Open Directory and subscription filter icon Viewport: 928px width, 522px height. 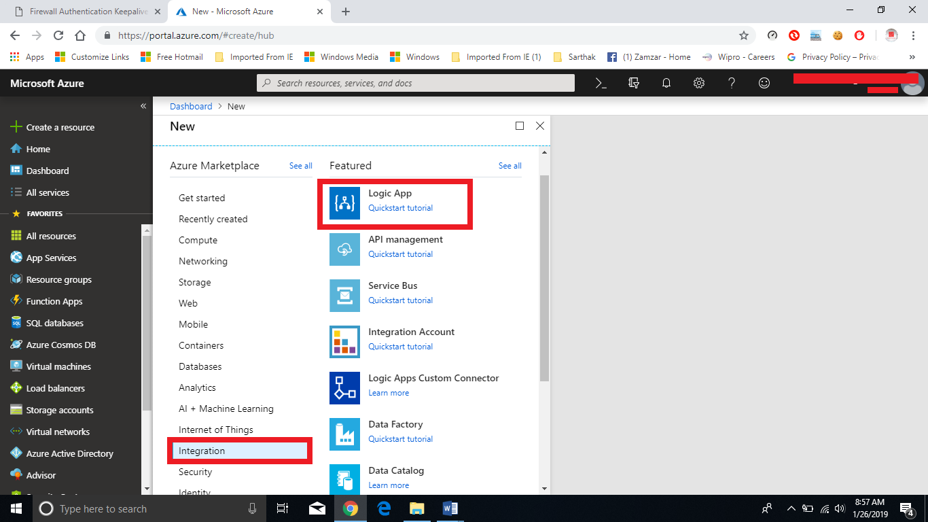click(x=634, y=83)
